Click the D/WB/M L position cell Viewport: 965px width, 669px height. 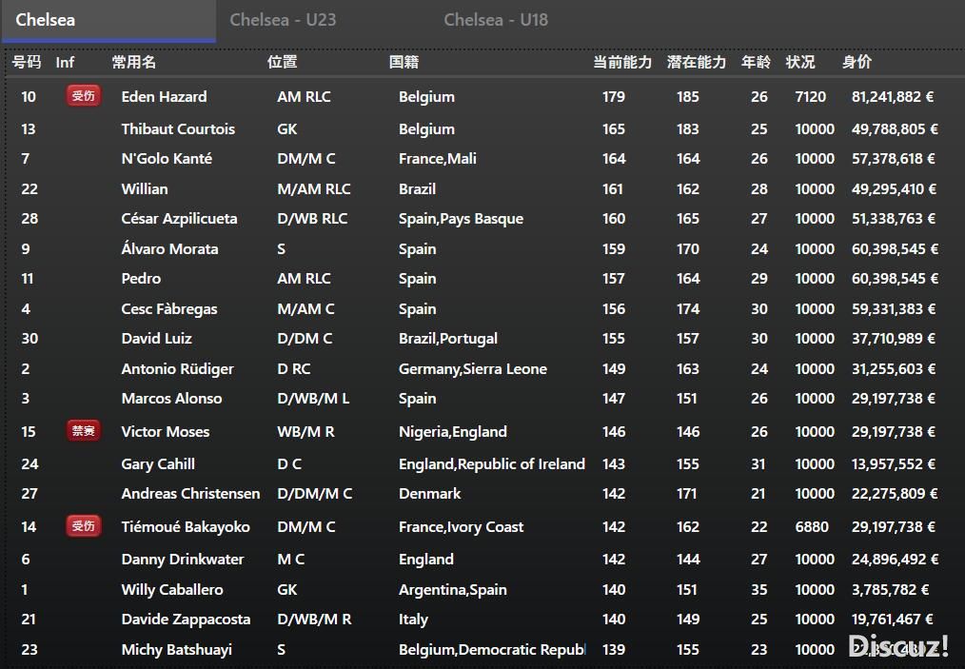[x=313, y=399]
